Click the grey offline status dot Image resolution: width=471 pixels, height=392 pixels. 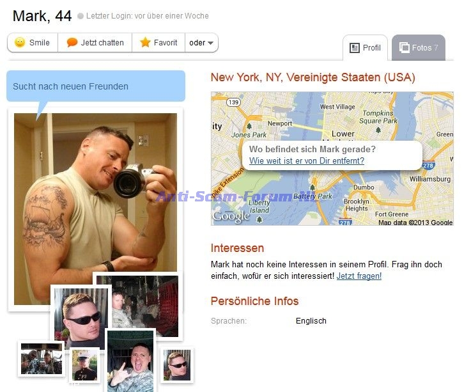(80, 16)
